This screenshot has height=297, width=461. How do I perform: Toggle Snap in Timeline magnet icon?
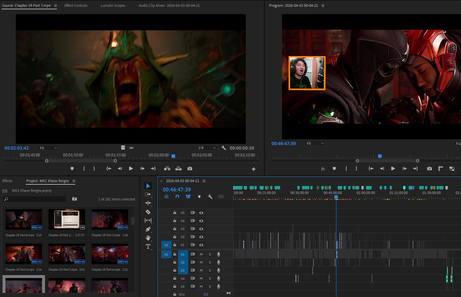click(177, 197)
